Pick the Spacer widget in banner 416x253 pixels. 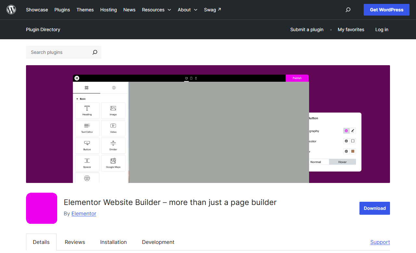click(87, 163)
